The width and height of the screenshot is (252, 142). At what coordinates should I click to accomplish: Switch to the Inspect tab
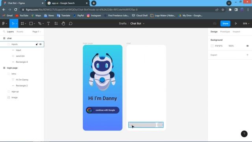point(236,32)
